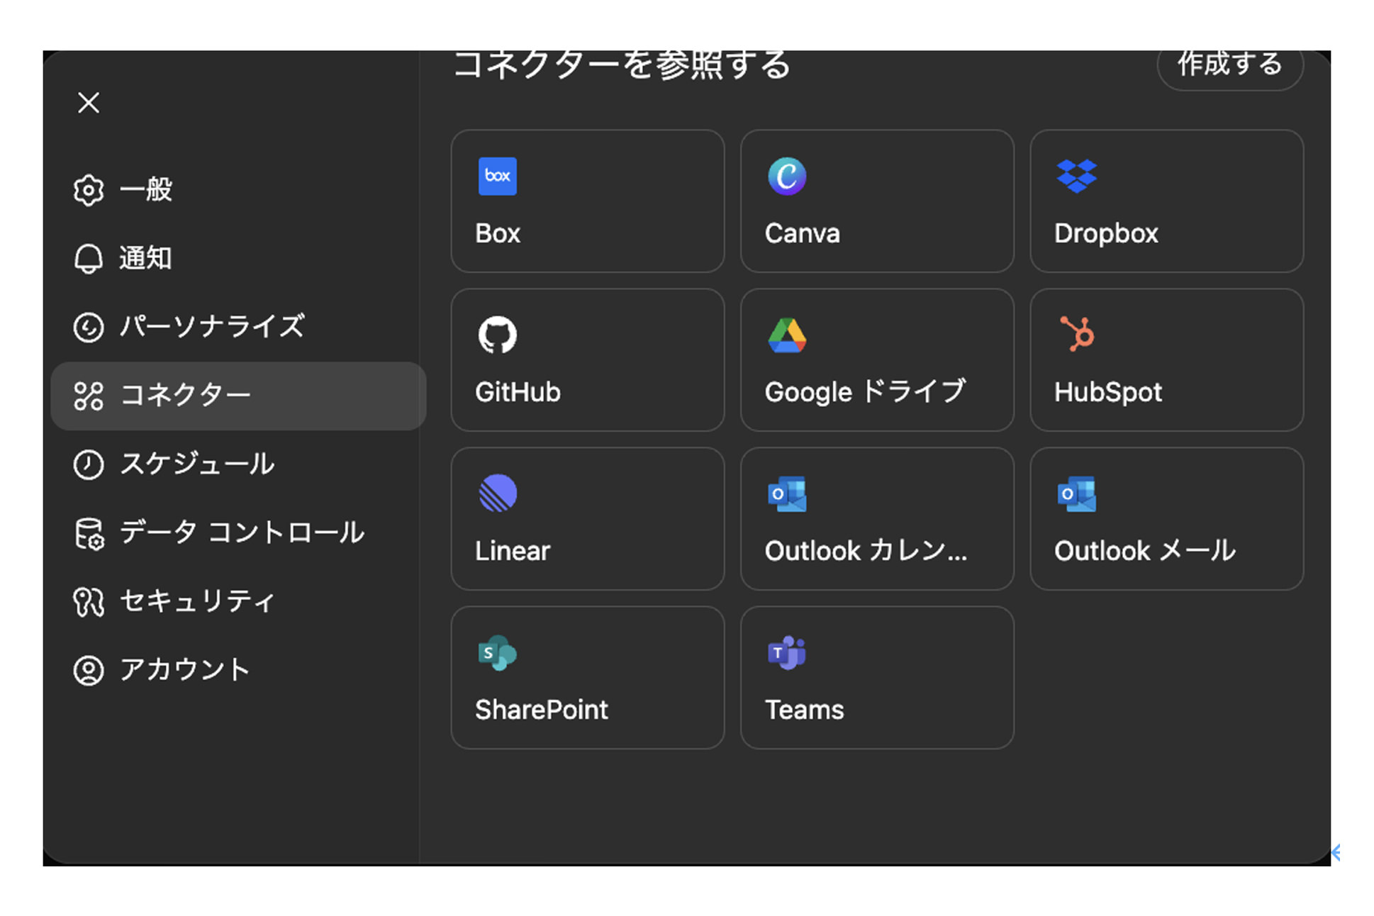Viewport: 1374px width, 916px height.
Task: Click the HubSpot connector name
Action: pos(1108,393)
